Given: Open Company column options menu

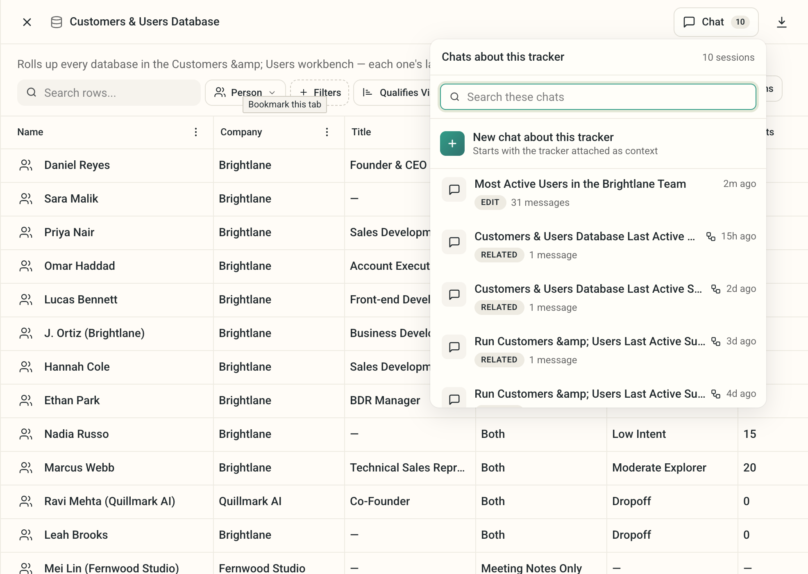Looking at the screenshot, I should 327,132.
